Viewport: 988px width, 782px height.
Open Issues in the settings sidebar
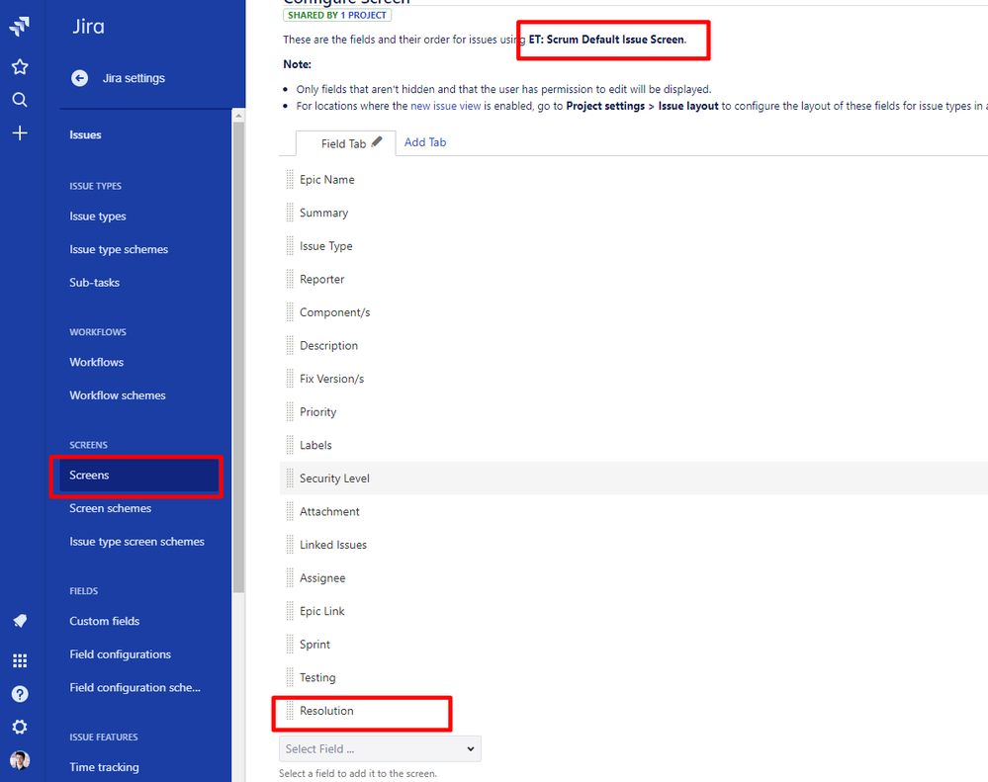[x=85, y=134]
